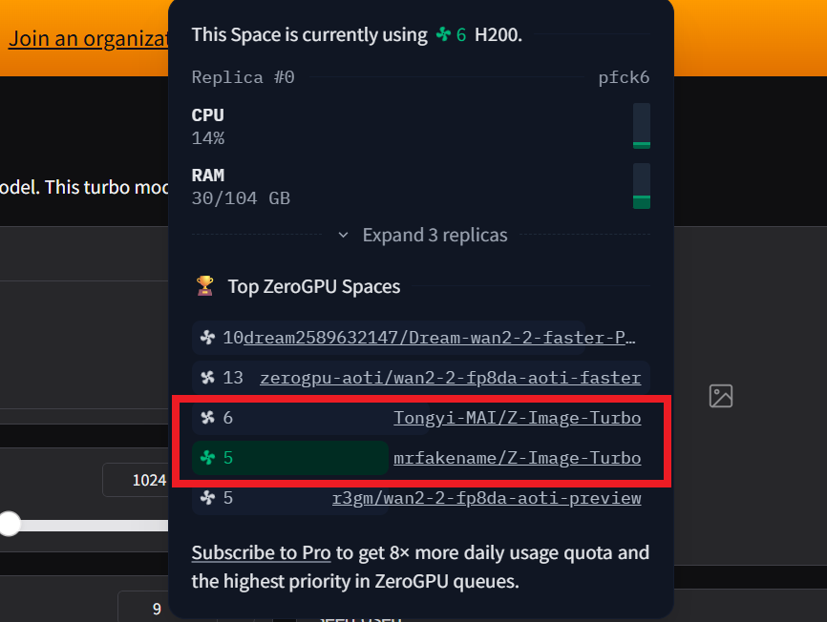Expand 3 replicas
This screenshot has height=622, width=827.
[435, 235]
